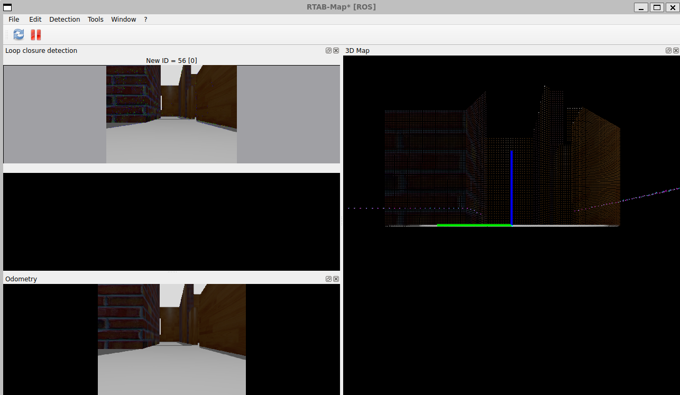This screenshot has width=680, height=395.
Task: Close the Loop closure detection panel
Action: pos(336,51)
